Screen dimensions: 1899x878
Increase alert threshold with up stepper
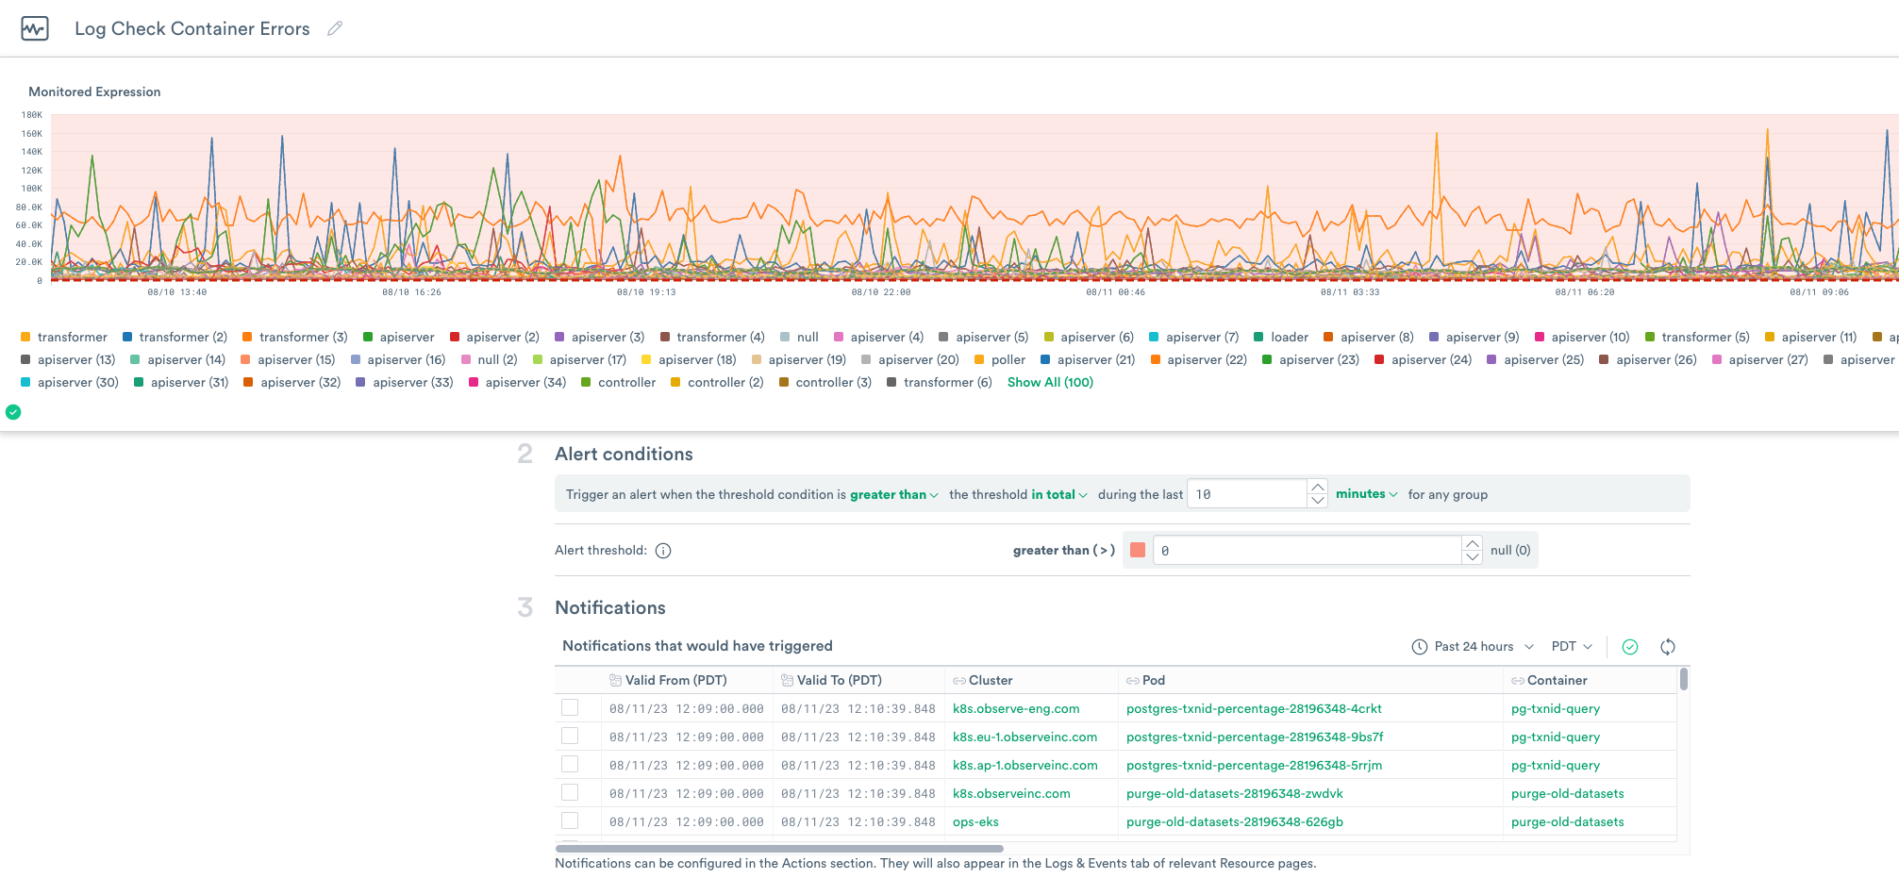(1473, 543)
